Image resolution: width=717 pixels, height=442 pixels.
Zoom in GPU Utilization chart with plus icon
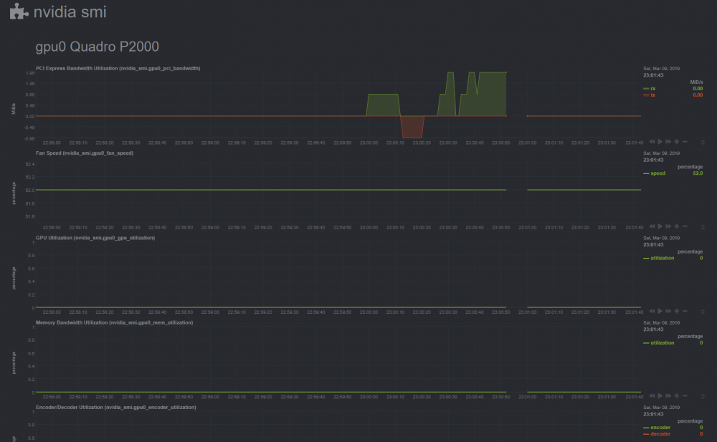pyautogui.click(x=677, y=311)
